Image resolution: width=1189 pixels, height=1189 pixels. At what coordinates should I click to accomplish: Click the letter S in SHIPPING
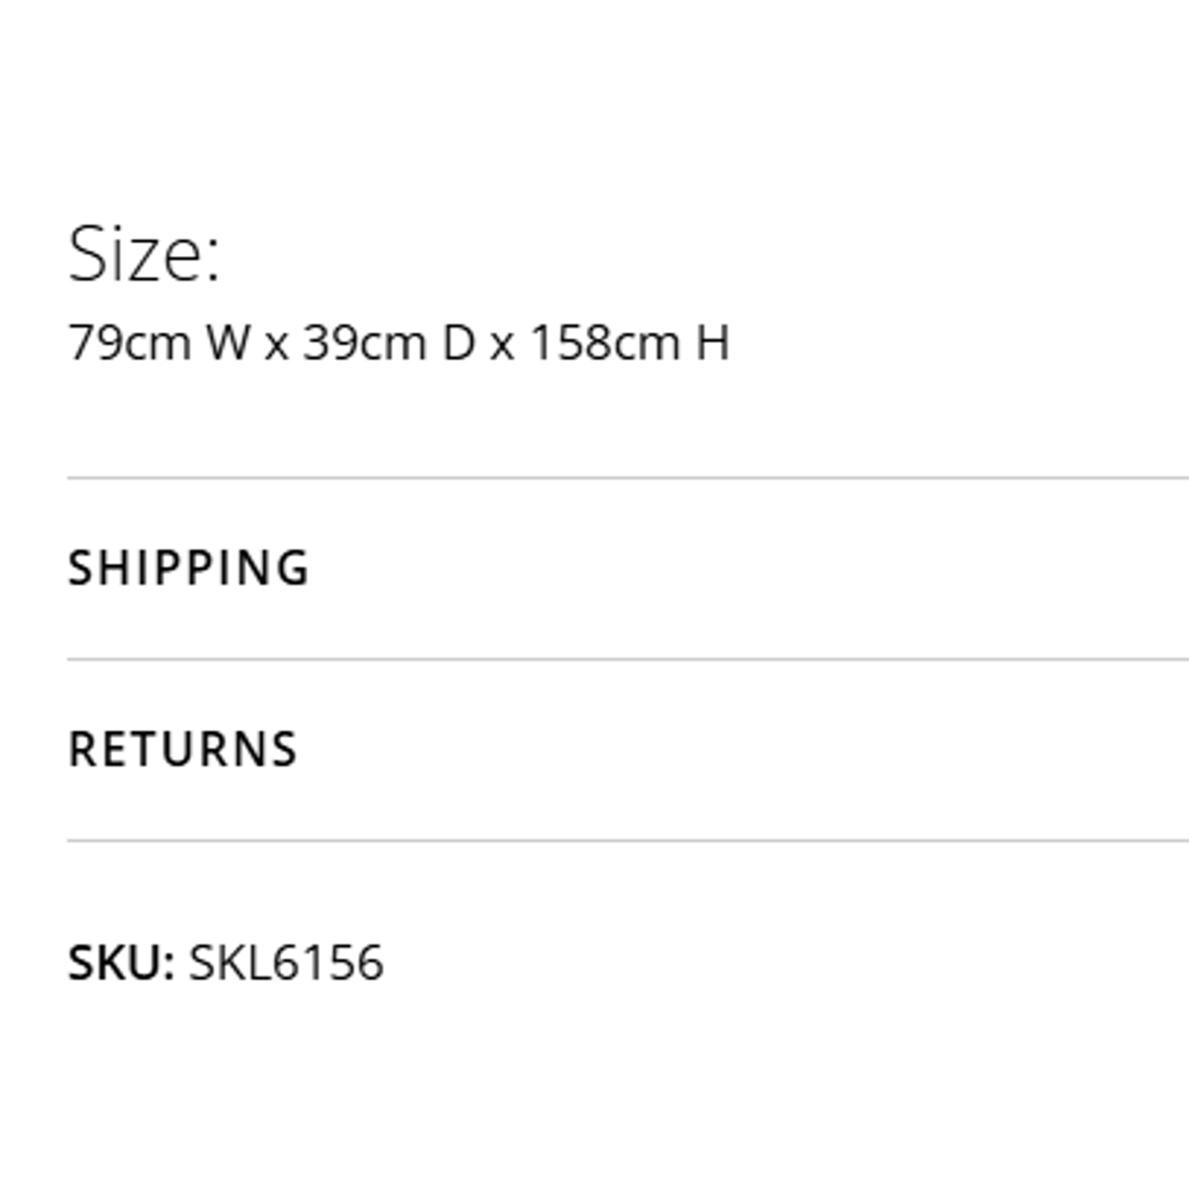pos(80,567)
